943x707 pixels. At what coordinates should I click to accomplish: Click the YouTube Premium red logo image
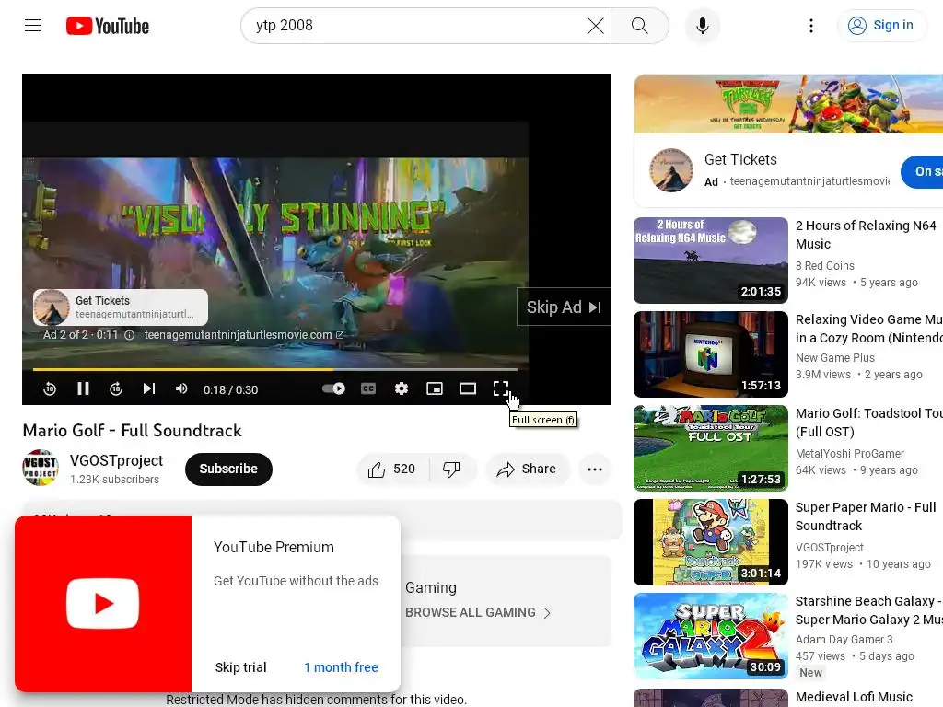click(x=103, y=604)
